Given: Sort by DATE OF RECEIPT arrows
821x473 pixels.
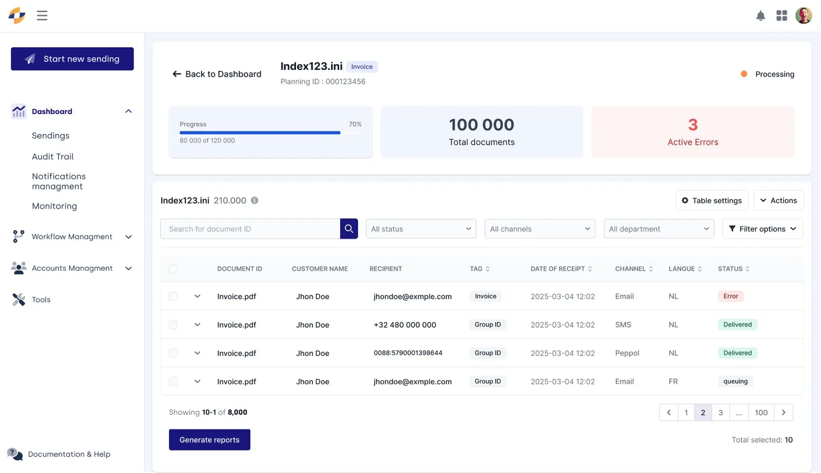Looking at the screenshot, I should (x=590, y=269).
